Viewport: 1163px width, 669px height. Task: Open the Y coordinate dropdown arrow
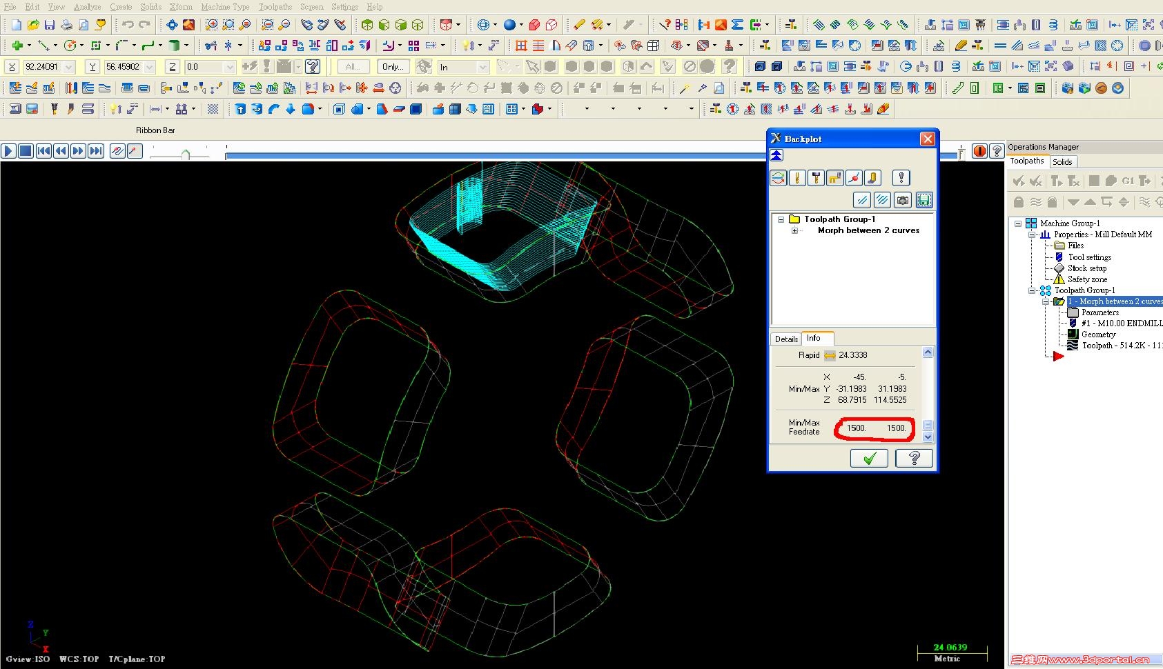[149, 67]
